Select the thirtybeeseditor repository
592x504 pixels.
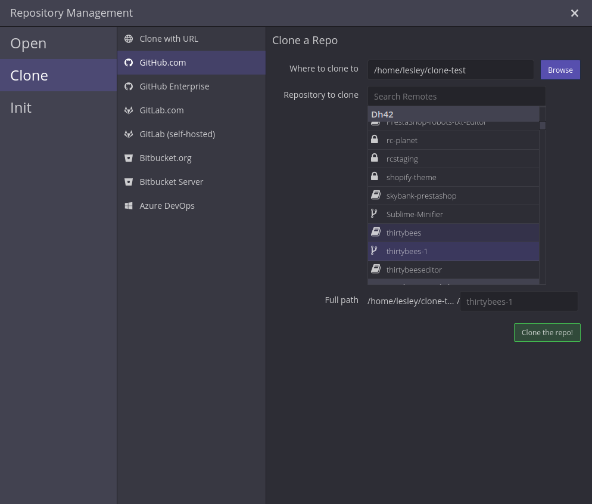pos(453,270)
